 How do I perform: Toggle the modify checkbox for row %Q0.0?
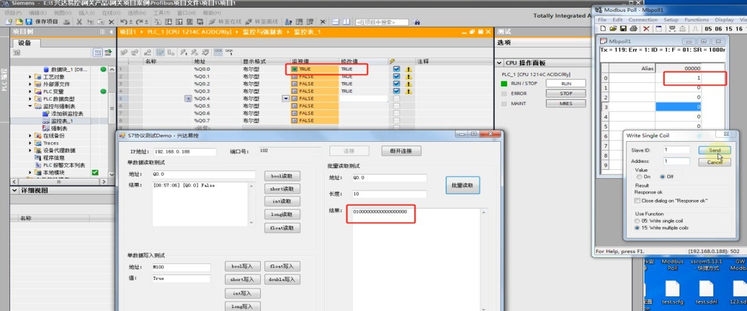396,69
